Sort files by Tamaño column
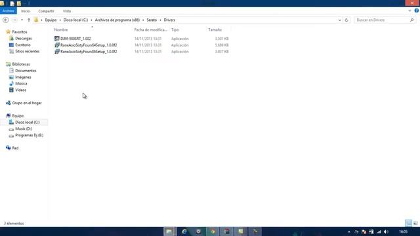This screenshot has height=236, width=420. tap(215, 29)
